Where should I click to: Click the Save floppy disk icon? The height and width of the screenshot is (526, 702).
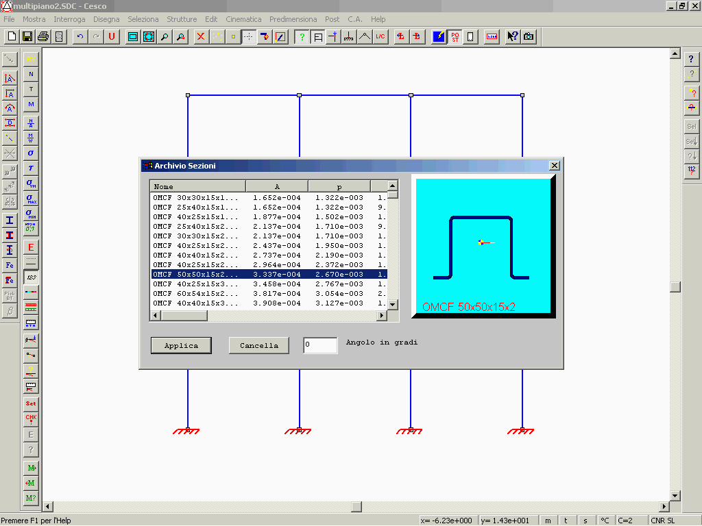(27, 37)
